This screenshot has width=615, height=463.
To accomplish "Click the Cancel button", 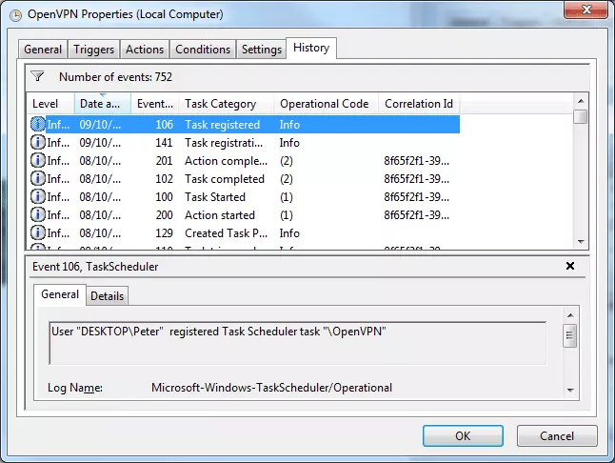I will click(557, 436).
